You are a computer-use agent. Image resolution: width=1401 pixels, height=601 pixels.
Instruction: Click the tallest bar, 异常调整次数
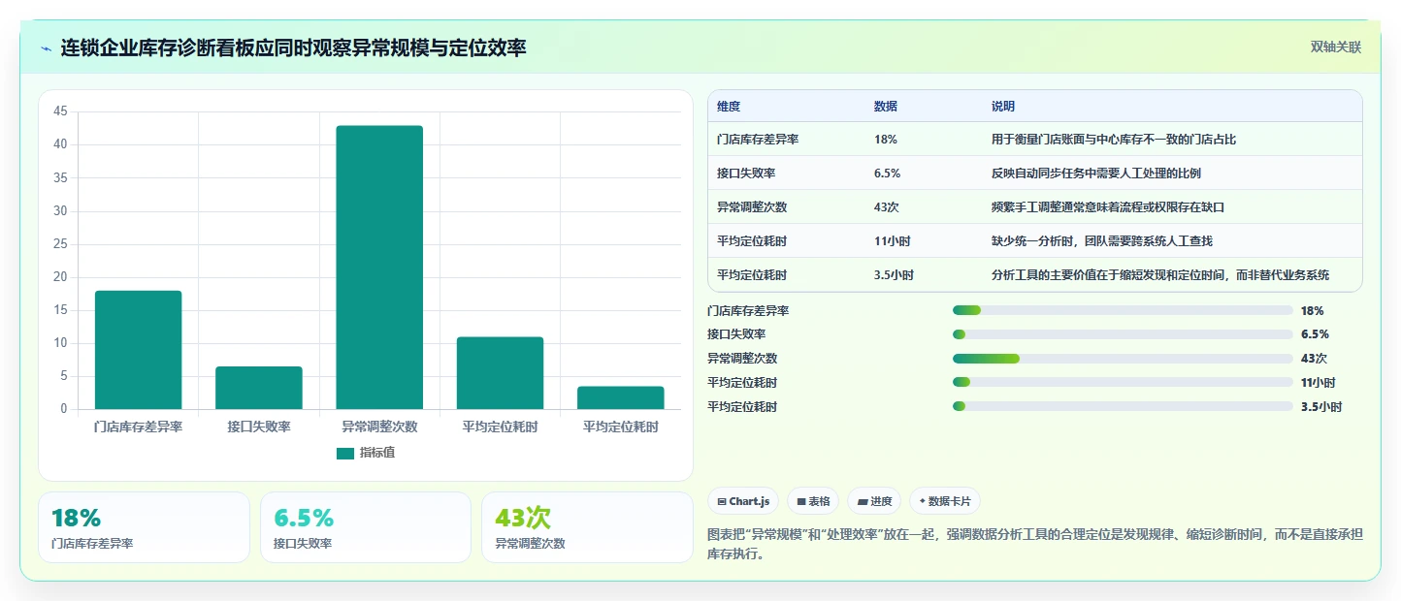[379, 268]
